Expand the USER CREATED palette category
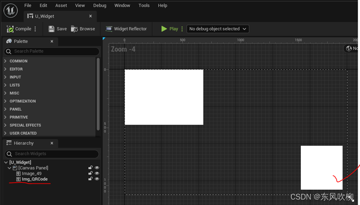This screenshot has width=360, height=205. pos(5,133)
